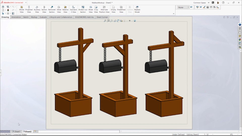Image resolution: width=242 pixels, height=136 pixels.
Task: Open the Replace Model tool
Action: (137, 9)
